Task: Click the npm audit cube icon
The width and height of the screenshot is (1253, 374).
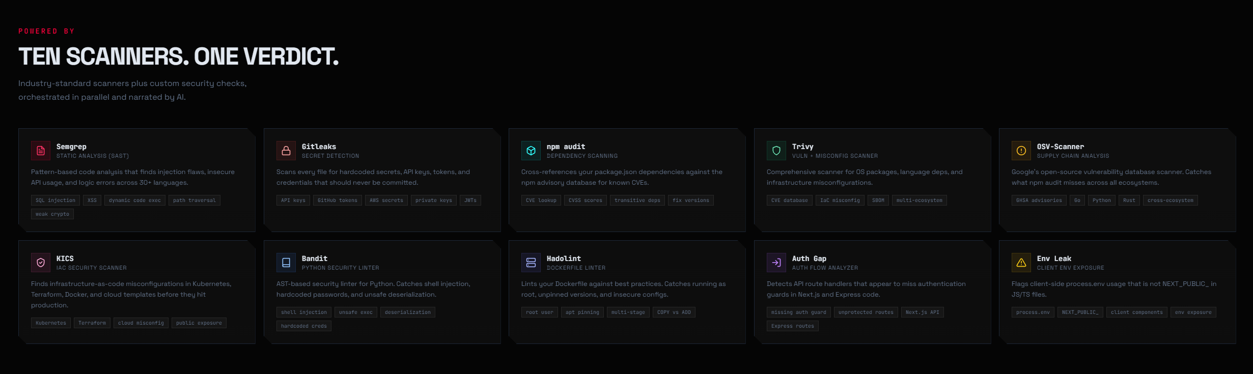Action: click(531, 151)
